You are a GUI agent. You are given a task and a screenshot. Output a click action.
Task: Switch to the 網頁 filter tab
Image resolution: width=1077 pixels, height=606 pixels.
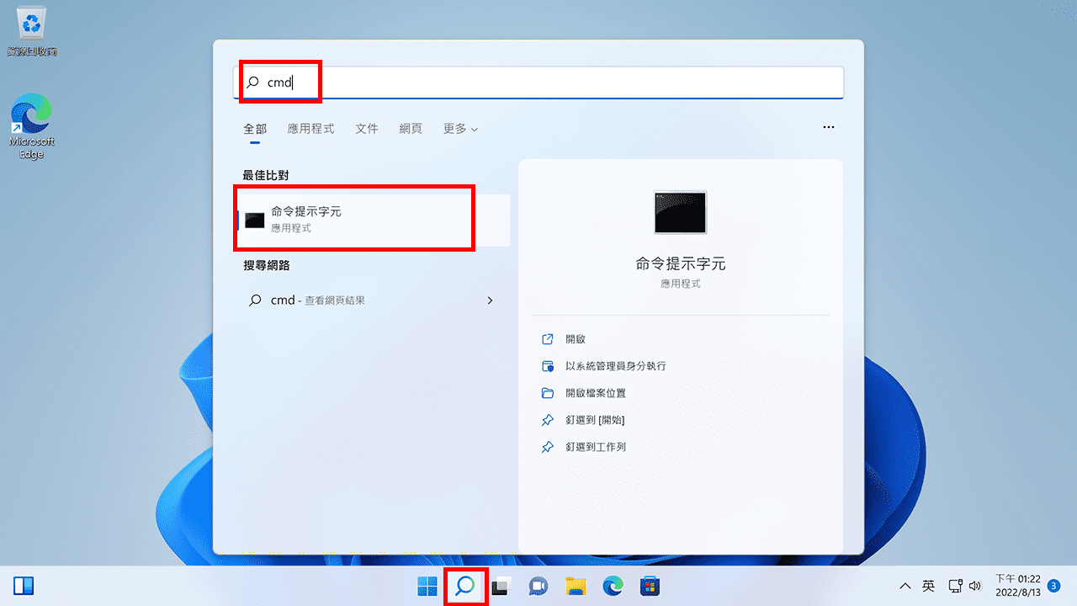[x=411, y=129]
